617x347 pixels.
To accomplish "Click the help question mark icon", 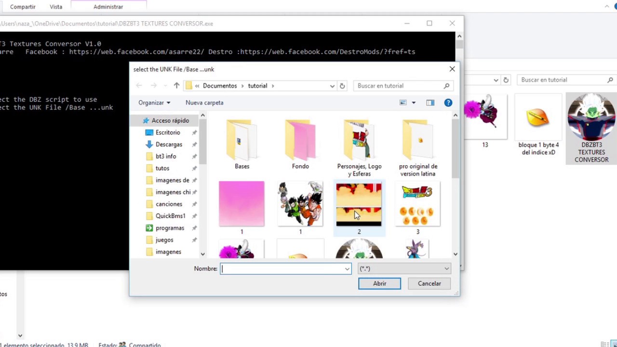I will [x=448, y=103].
